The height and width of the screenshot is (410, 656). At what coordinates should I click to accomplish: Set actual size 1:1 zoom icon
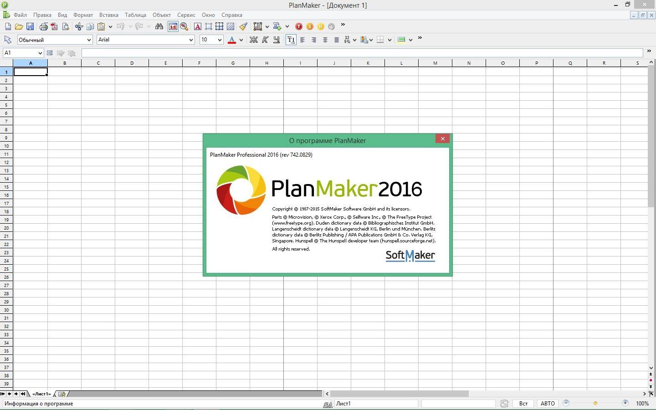[173, 26]
